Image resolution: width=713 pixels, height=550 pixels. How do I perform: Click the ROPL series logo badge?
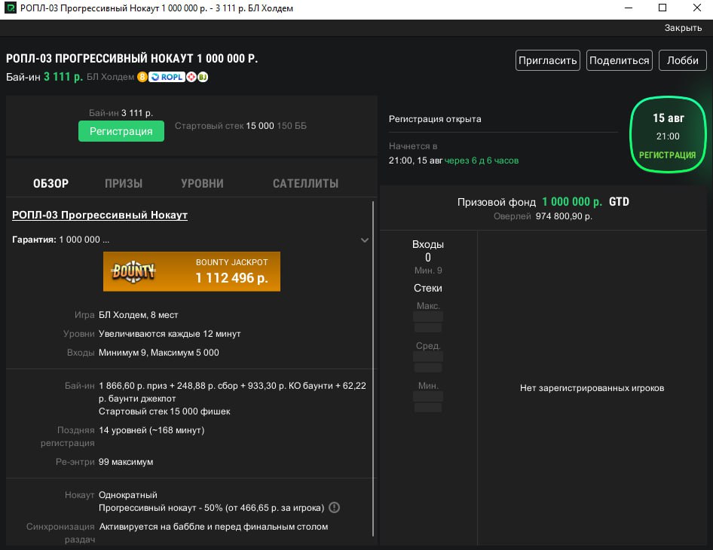pos(167,77)
